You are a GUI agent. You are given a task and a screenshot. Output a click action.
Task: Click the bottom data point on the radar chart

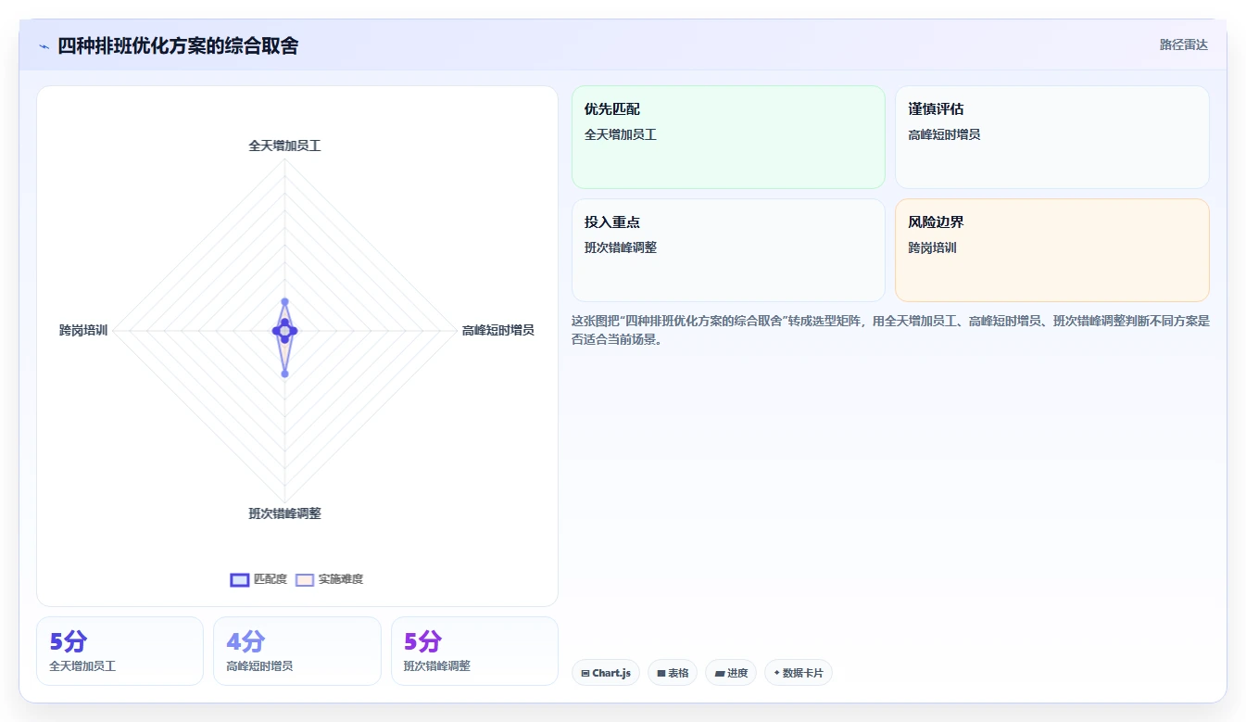point(284,374)
